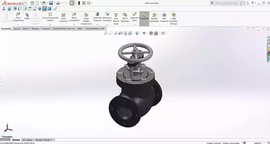Open the Display Style cube icon
The height and width of the screenshot is (144, 270).
click(137, 33)
